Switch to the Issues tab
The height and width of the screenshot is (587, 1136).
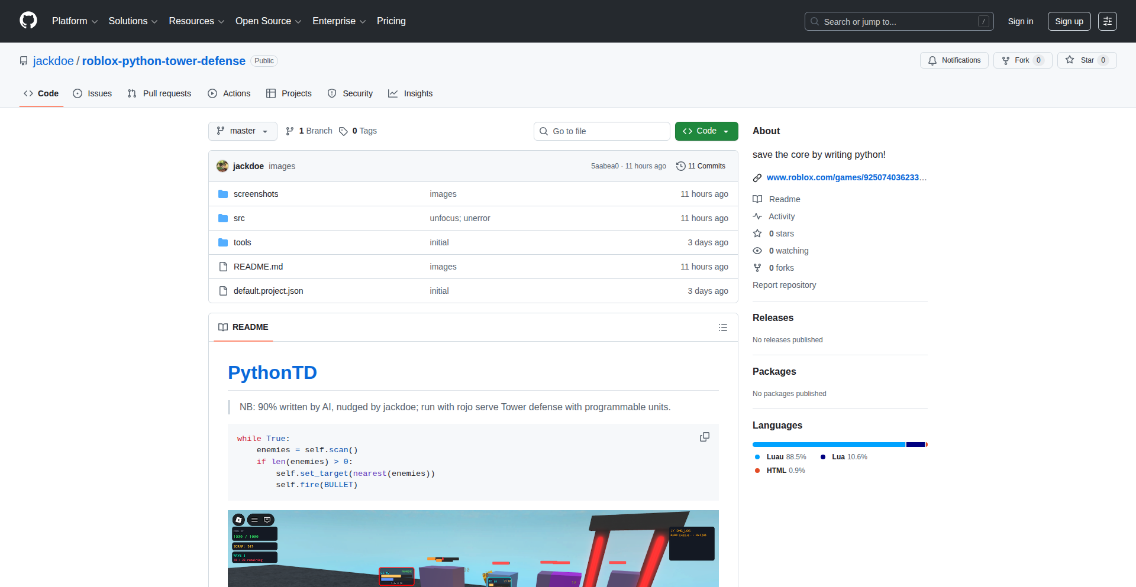click(92, 93)
